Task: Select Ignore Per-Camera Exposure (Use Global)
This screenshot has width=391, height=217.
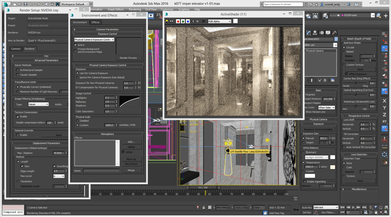Action: [77, 77]
